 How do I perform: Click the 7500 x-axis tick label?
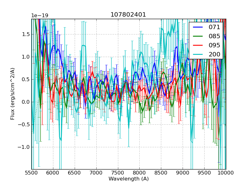118,173
